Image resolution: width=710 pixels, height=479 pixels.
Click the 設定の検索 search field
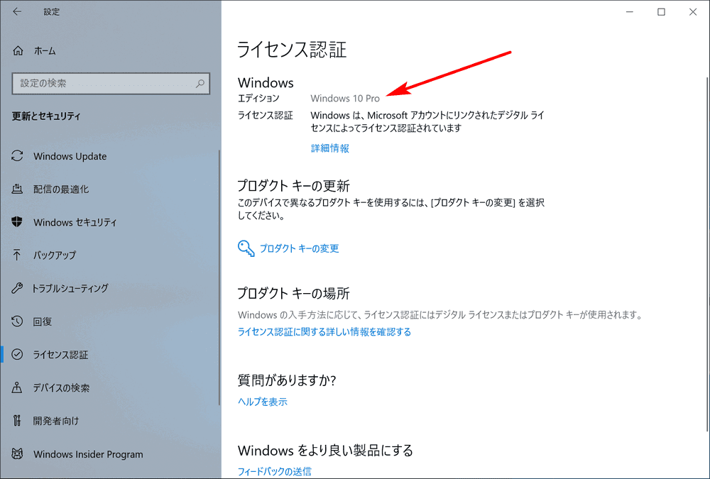(111, 83)
